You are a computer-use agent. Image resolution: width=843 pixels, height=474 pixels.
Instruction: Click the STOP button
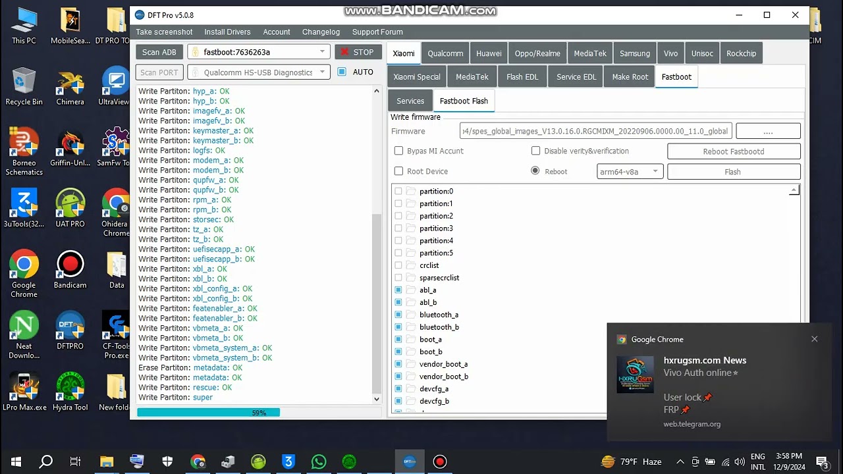(x=358, y=52)
